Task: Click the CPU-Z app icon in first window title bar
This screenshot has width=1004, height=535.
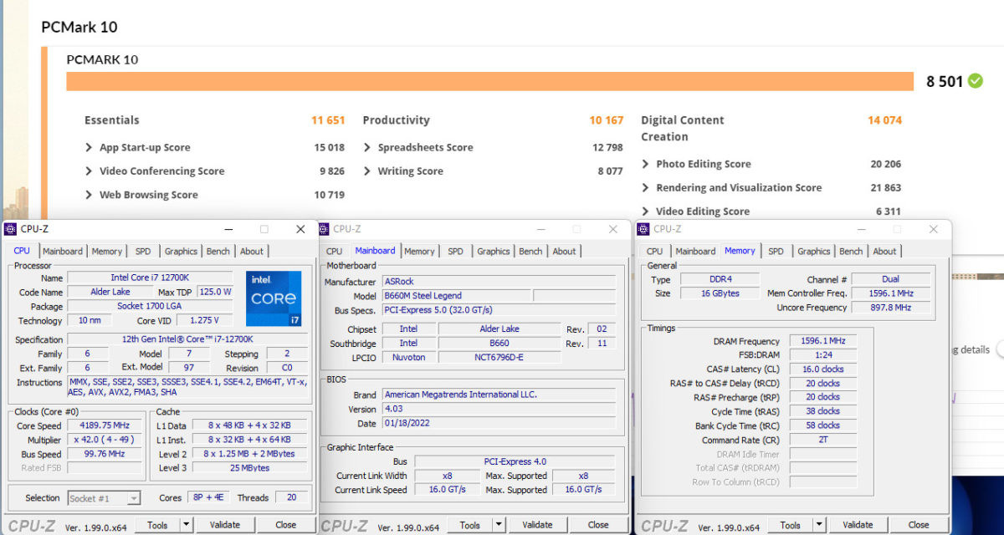Action: click(10, 229)
